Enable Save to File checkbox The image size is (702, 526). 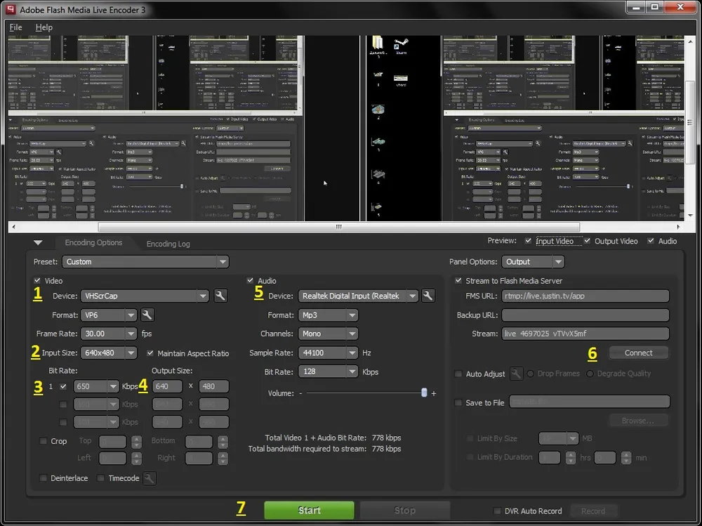coord(458,403)
